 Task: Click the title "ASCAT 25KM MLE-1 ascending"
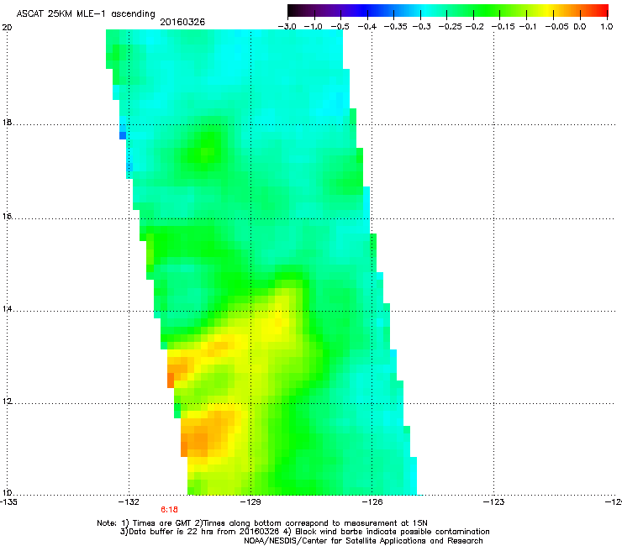coord(86,14)
